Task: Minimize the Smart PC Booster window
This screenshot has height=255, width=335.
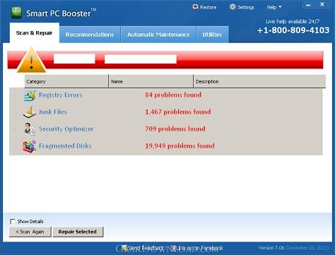Action: tap(308, 5)
